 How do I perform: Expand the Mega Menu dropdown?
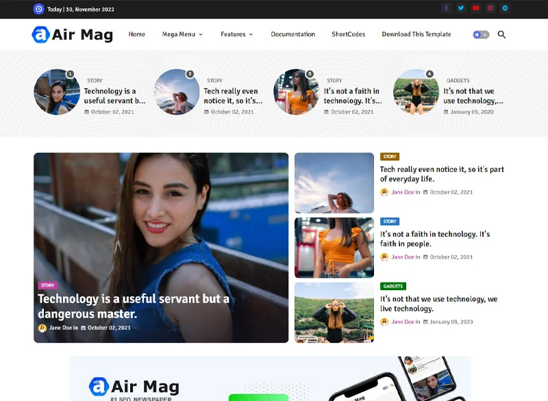tap(182, 34)
